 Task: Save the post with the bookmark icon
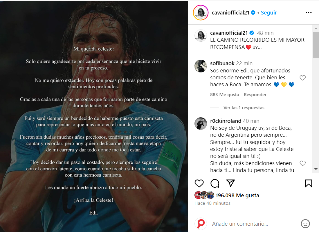point(309,183)
